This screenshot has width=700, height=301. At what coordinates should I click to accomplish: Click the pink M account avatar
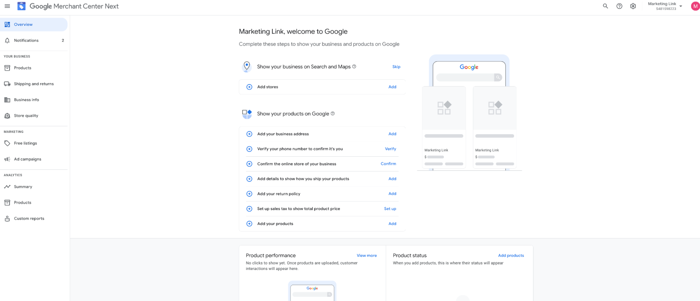click(695, 6)
